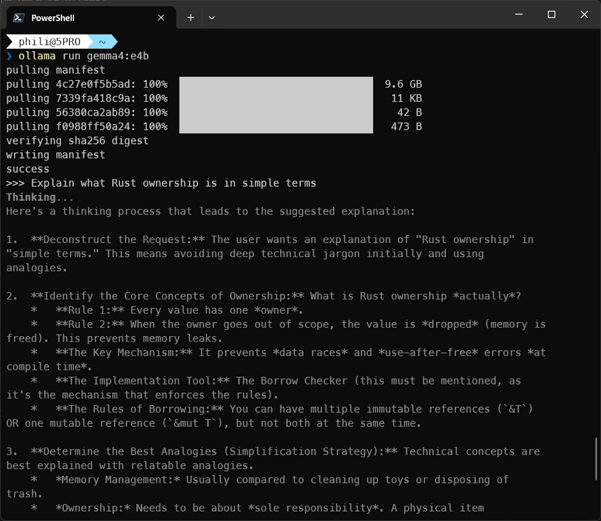Click the 'pulling 56380ca2ab89: 100%' line
601x521 pixels.
[87, 112]
